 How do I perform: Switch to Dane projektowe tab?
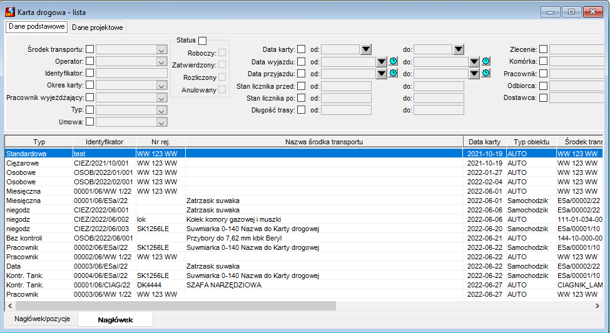pyautogui.click(x=97, y=27)
